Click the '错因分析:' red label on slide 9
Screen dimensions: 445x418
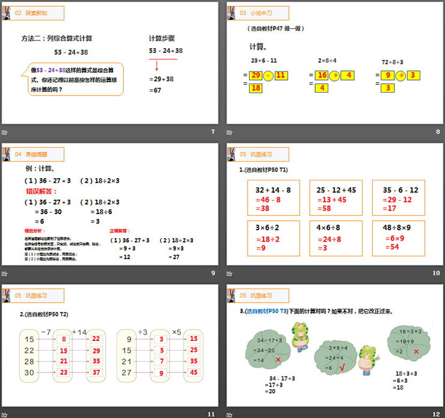pyautogui.click(x=34, y=231)
